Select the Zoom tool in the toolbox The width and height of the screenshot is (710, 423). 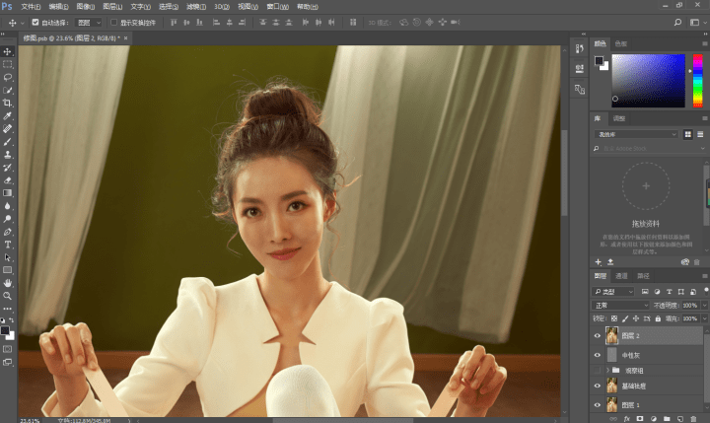pyautogui.click(x=7, y=296)
